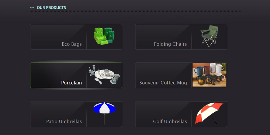Click the cross icon beside OUR PRODUCTS

[32, 8]
